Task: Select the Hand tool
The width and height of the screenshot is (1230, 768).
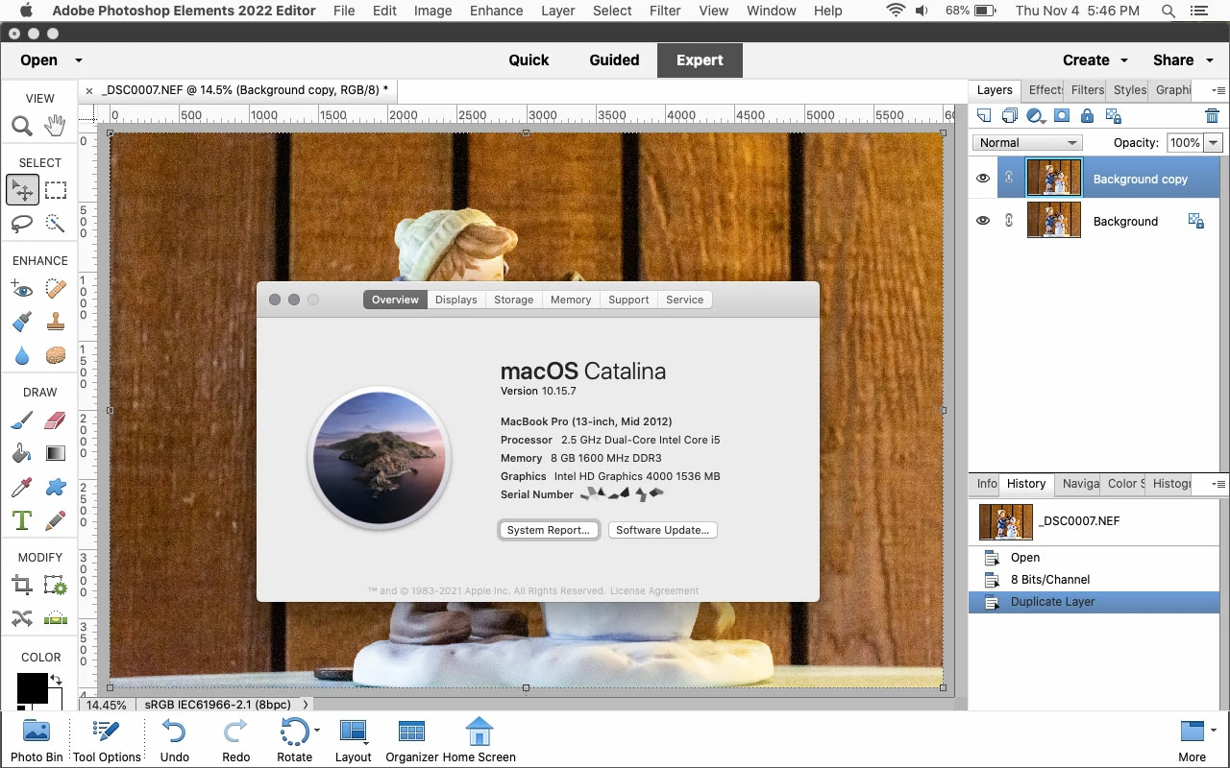Action: tap(56, 126)
